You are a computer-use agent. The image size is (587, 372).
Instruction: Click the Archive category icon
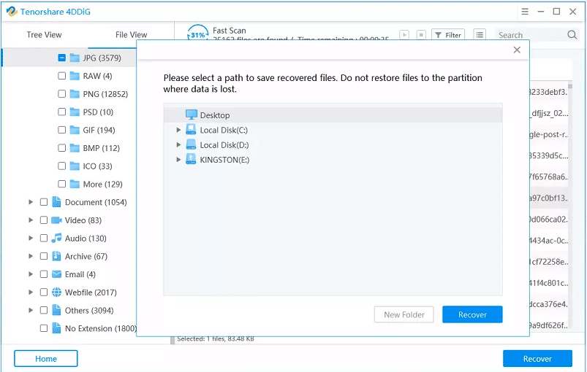56,256
